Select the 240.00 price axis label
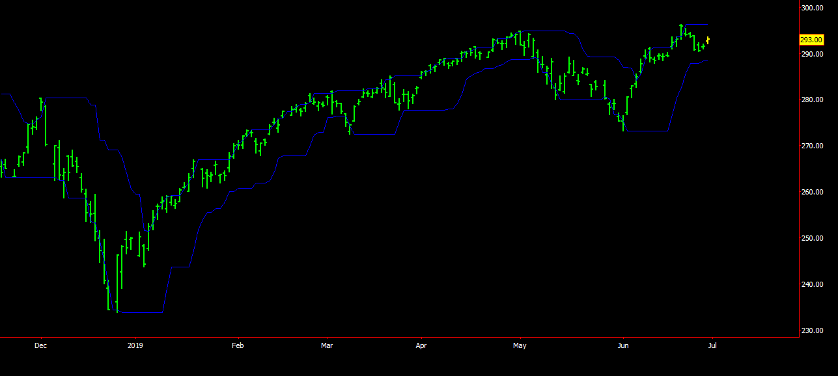This screenshot has height=376, width=838. coord(812,285)
